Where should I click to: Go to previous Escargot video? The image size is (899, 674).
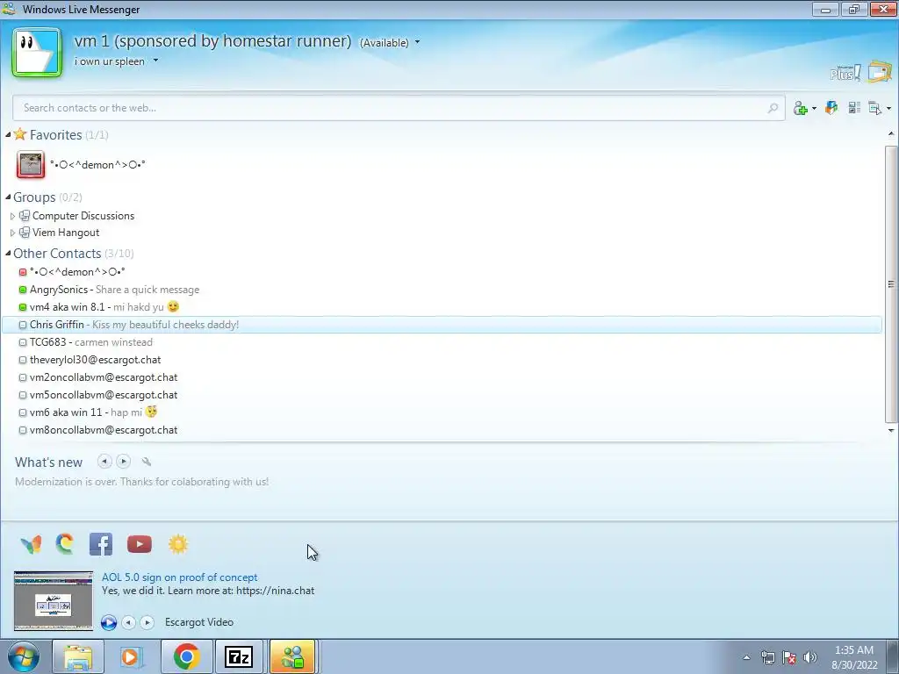click(129, 622)
